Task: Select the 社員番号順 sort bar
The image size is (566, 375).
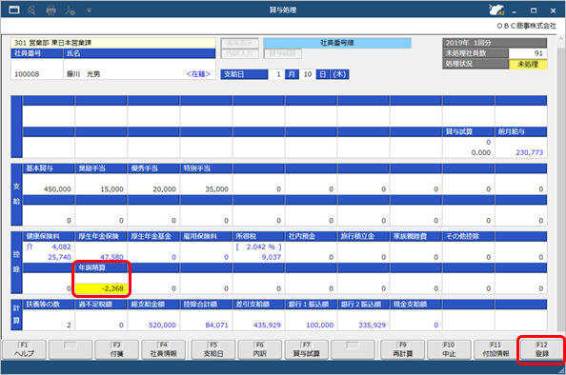Action: [337, 43]
